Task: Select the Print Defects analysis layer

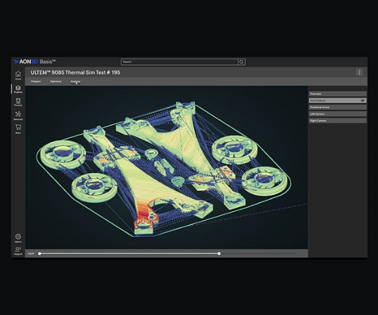Action: (x=338, y=100)
